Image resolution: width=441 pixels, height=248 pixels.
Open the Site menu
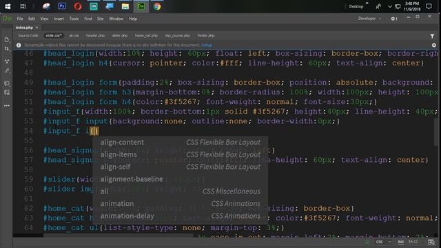pos(101,19)
